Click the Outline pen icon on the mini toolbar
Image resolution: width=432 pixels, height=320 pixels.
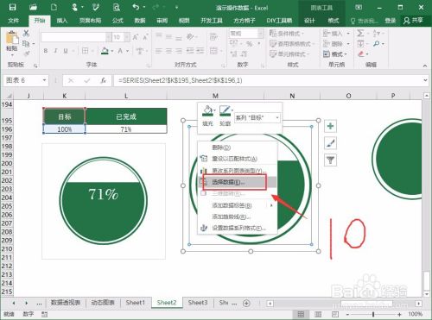(225, 110)
